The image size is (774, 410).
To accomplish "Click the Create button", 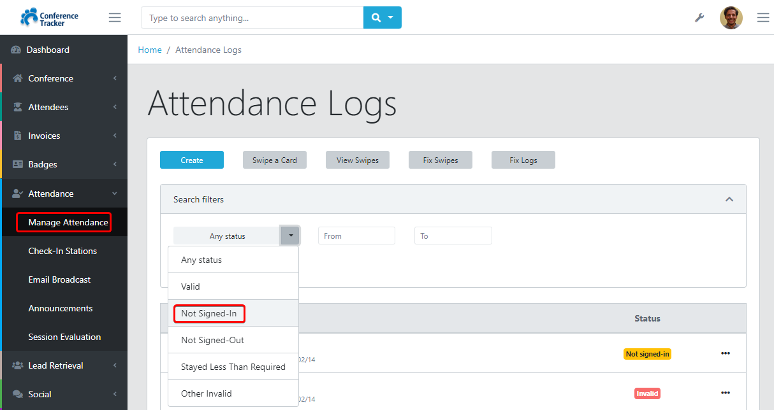I will click(192, 160).
